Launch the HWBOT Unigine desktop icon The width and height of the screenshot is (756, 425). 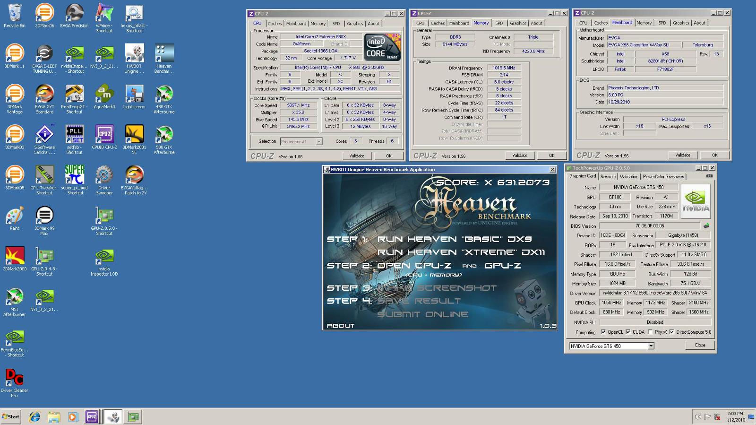[134, 59]
